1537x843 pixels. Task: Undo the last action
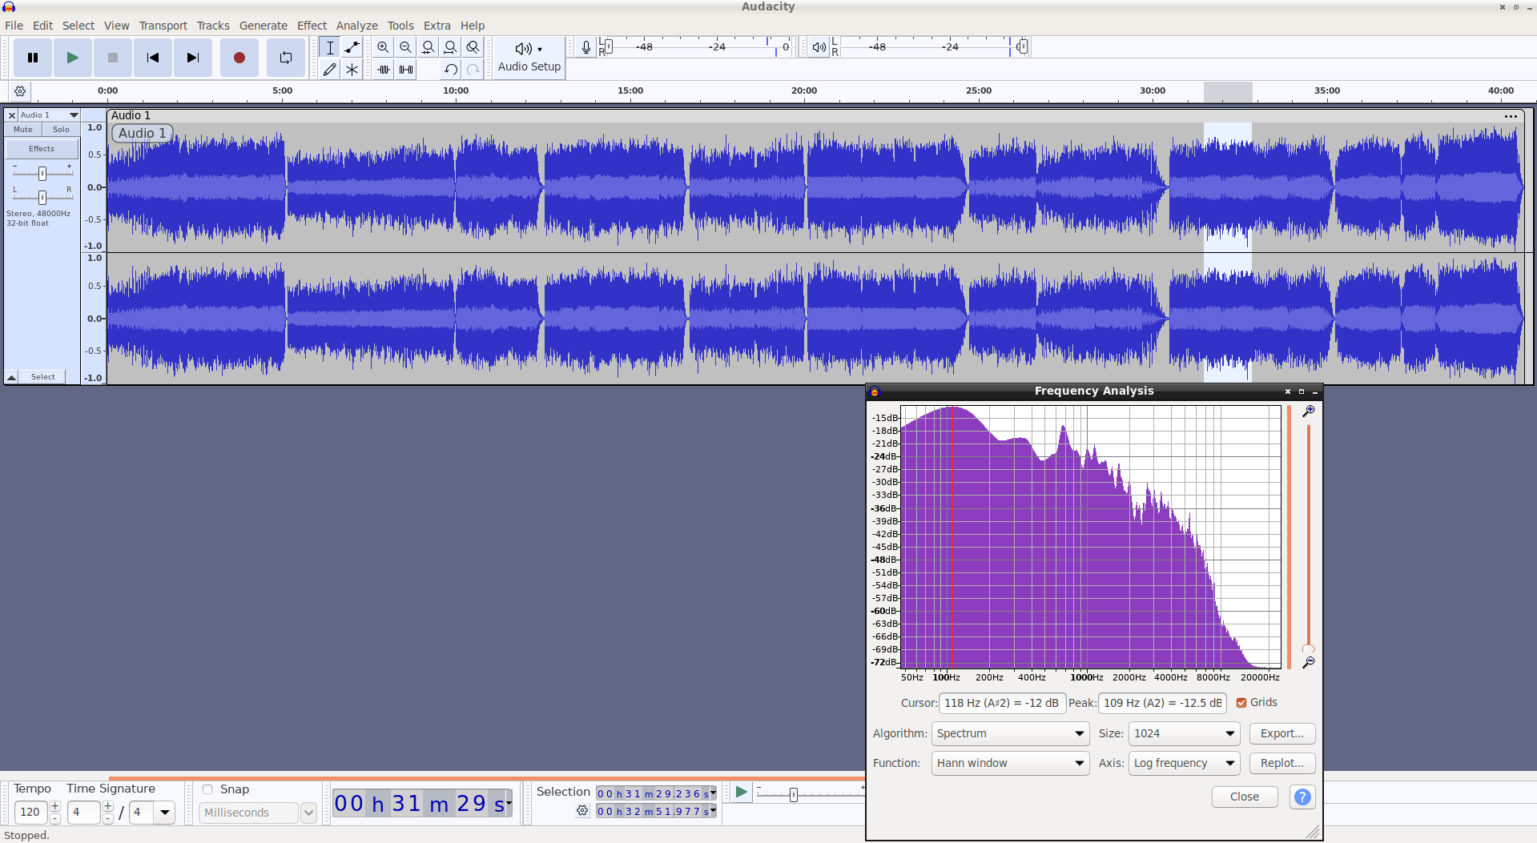coord(451,70)
